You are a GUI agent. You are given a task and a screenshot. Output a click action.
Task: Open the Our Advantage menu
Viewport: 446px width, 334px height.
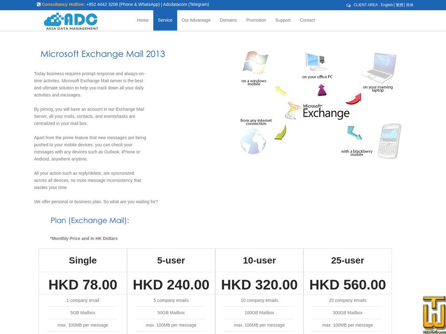tap(196, 20)
